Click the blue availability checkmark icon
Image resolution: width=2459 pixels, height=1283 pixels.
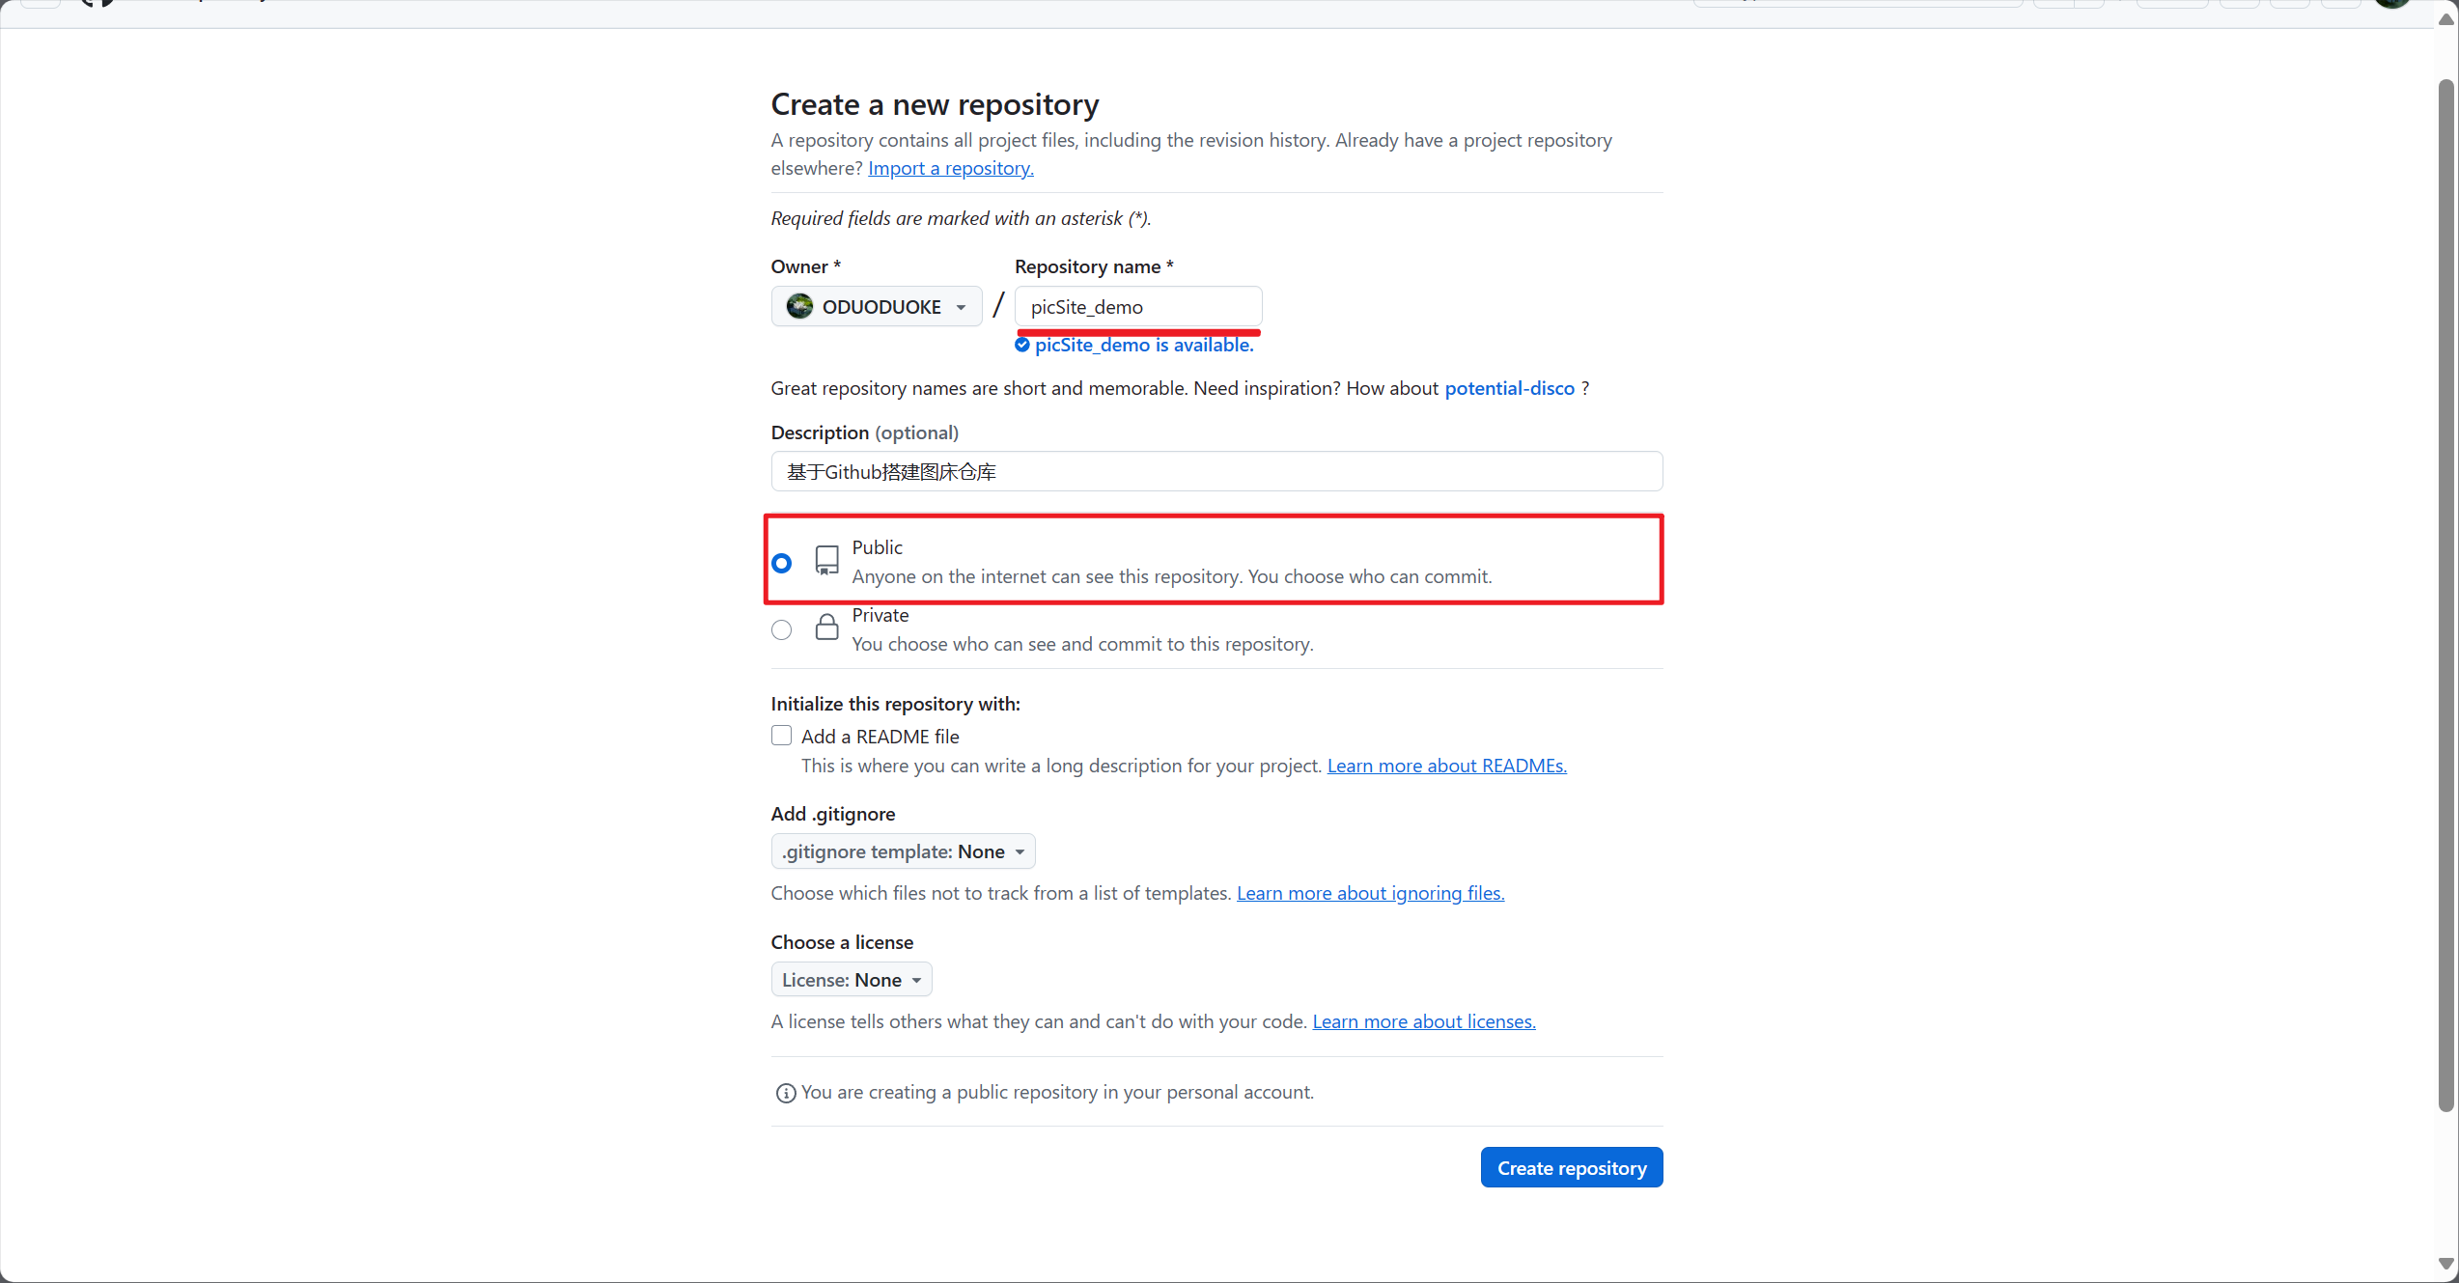pyautogui.click(x=1022, y=345)
